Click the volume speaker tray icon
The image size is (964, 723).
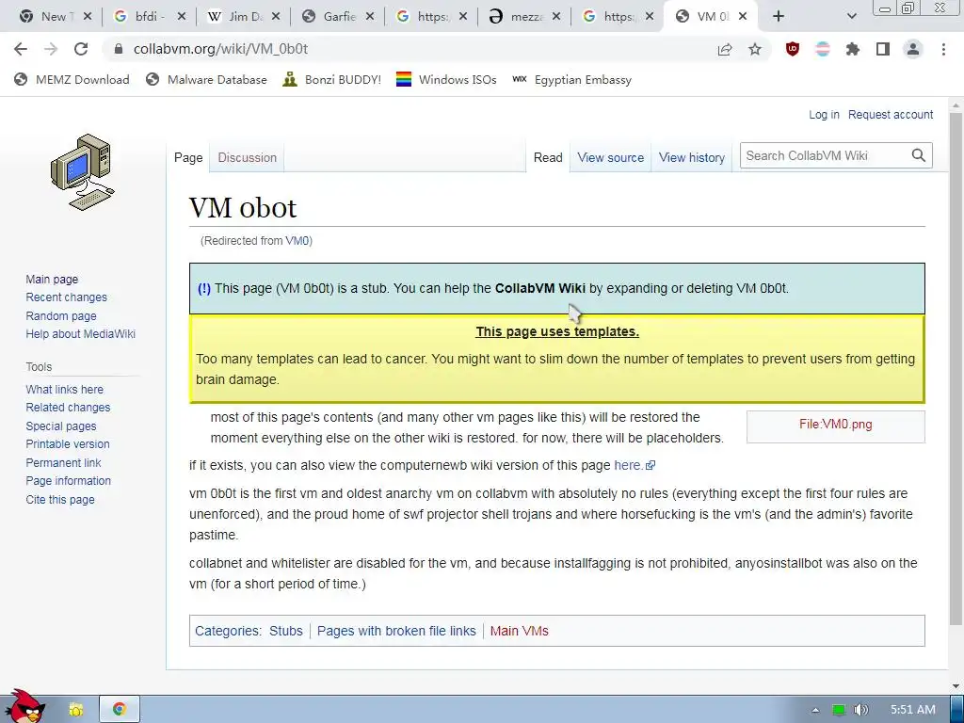[861, 710]
